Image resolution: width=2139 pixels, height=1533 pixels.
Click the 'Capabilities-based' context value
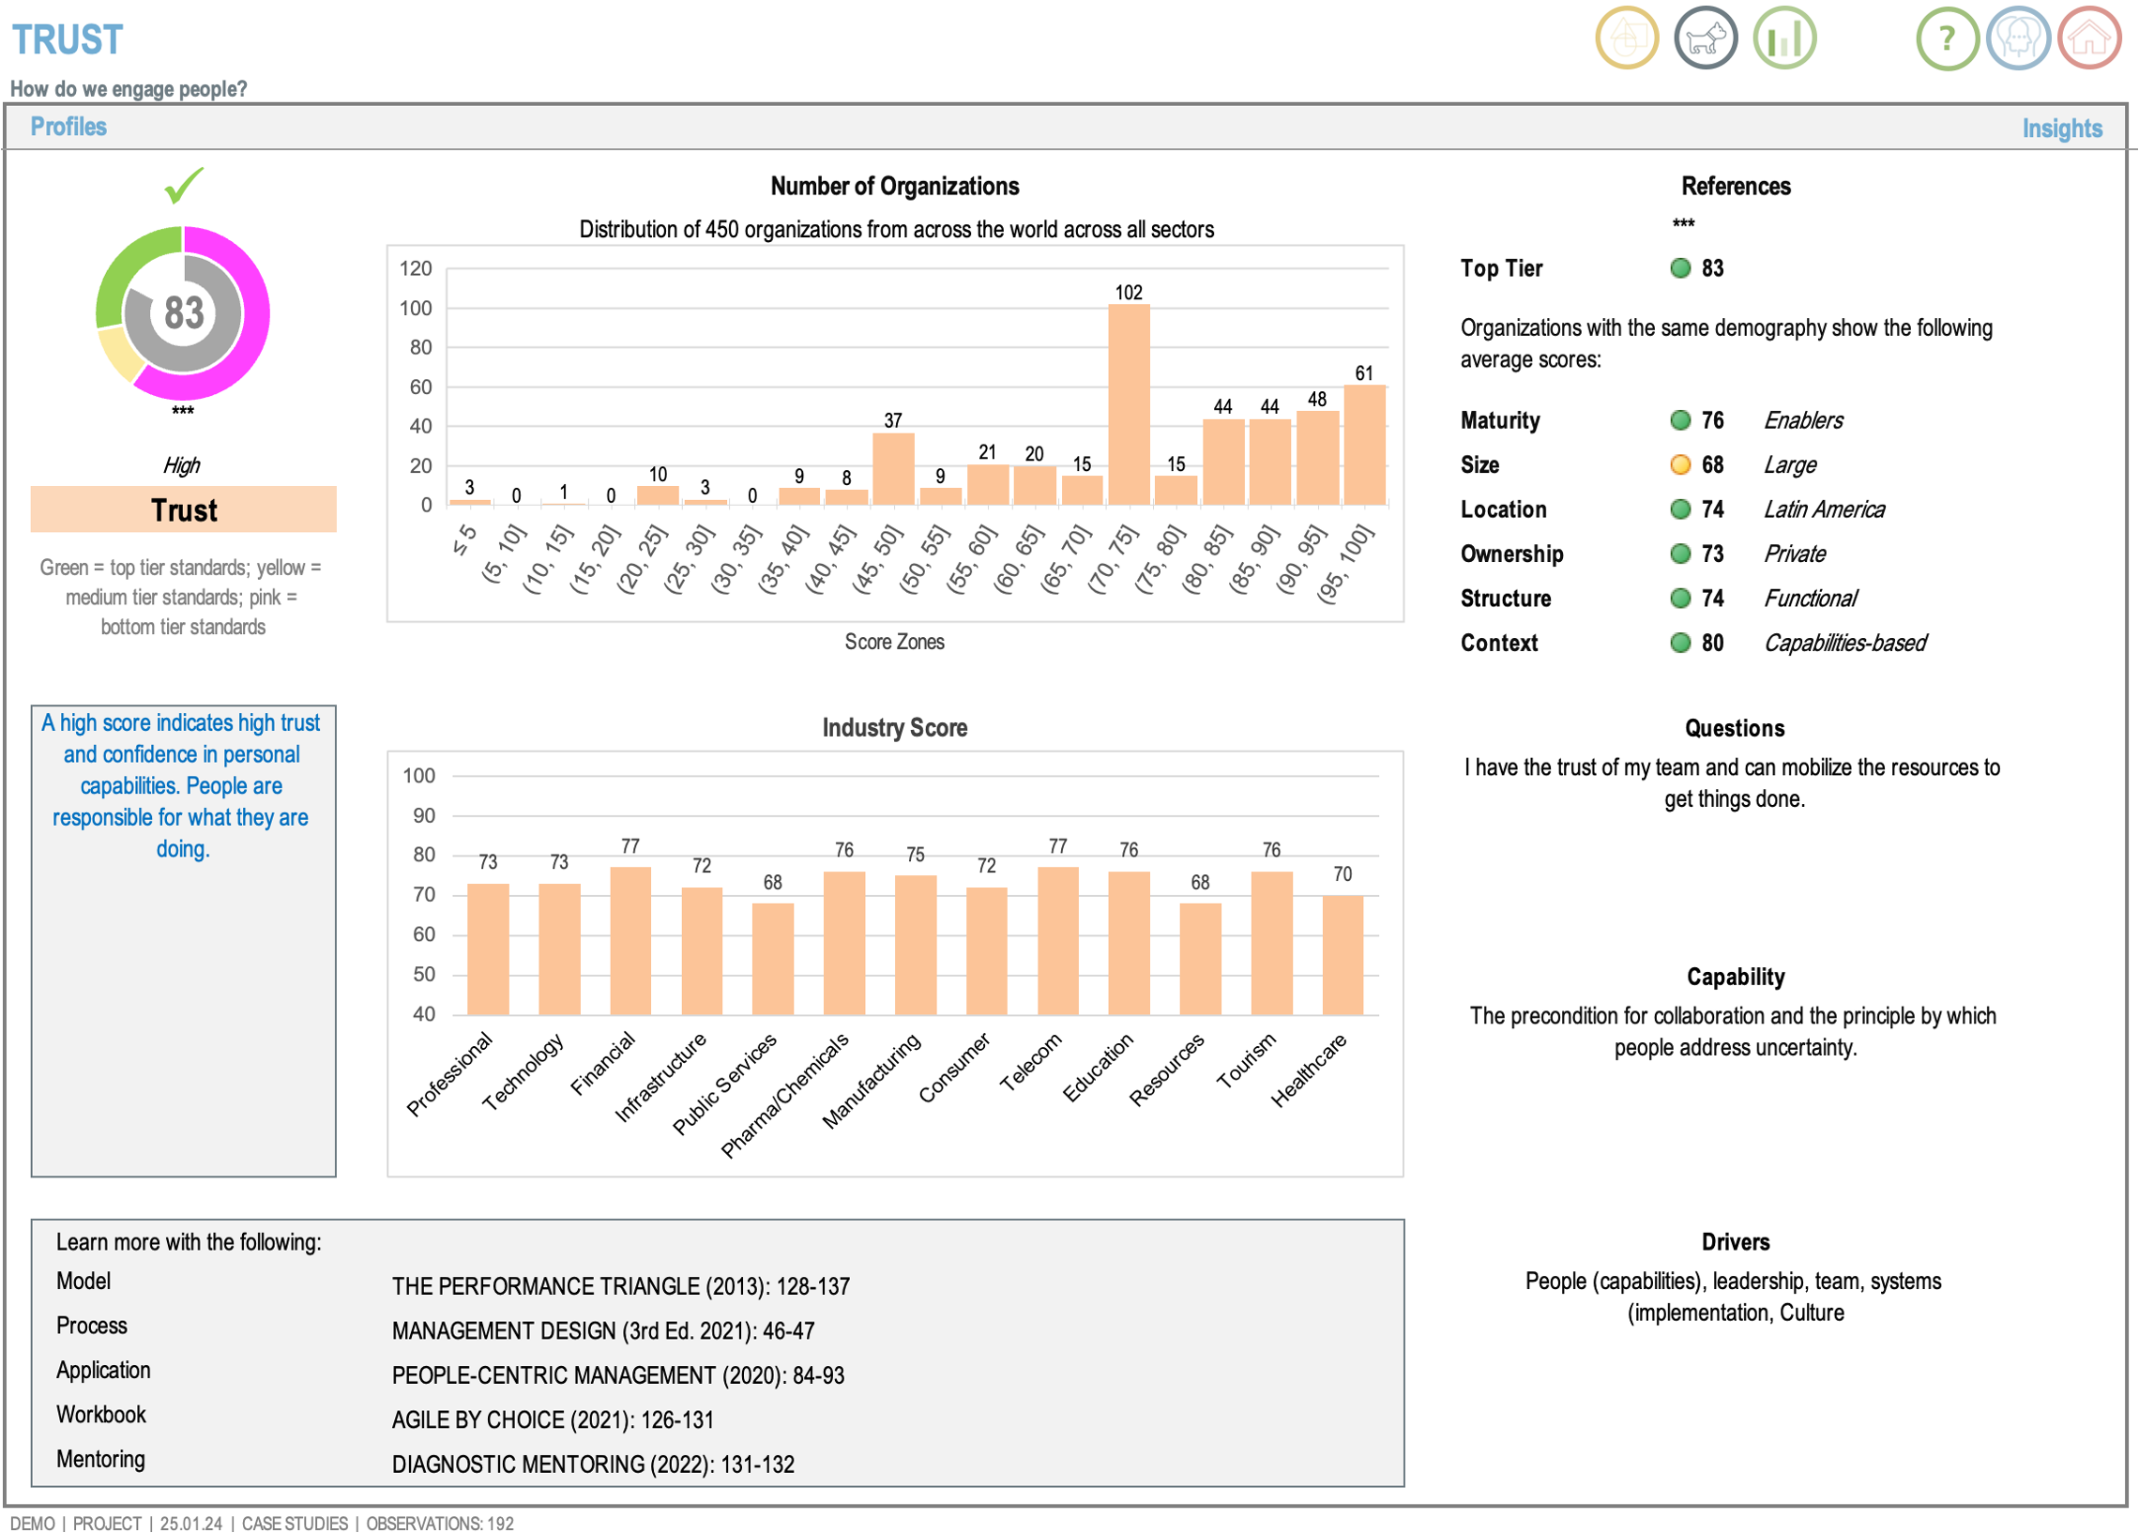pyautogui.click(x=1844, y=644)
